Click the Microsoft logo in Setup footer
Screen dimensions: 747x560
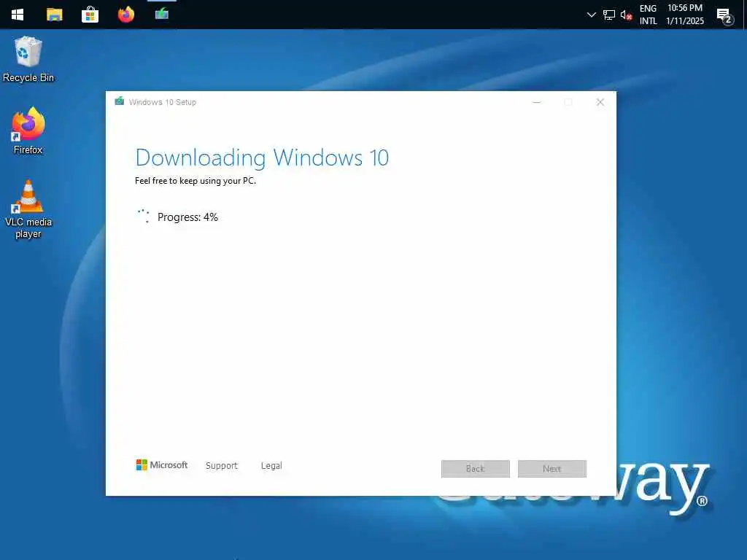point(161,464)
